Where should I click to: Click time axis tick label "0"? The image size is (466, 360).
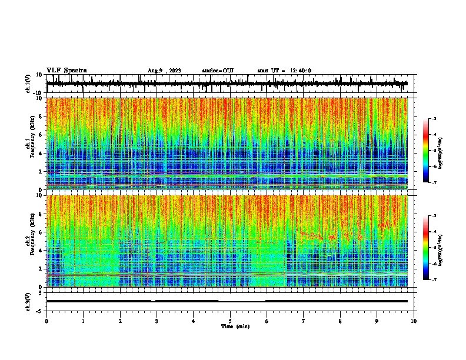click(46, 321)
